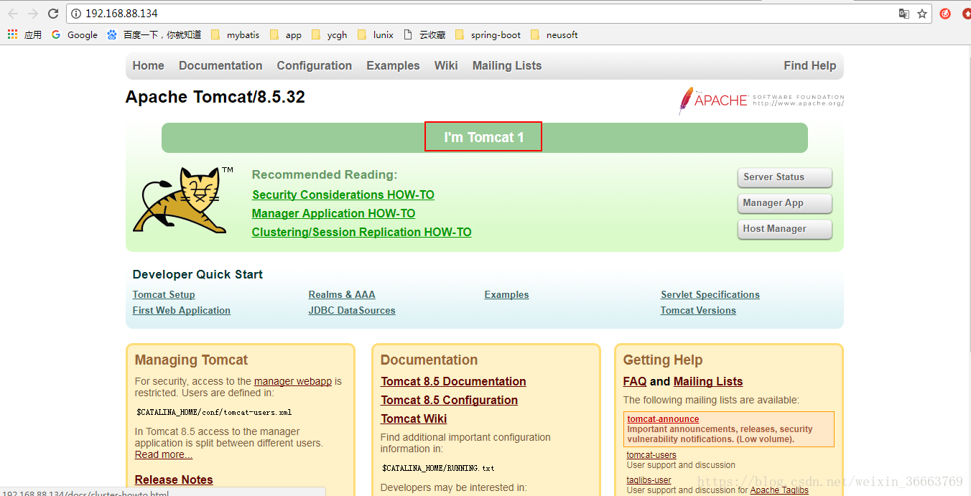Open the tomcat-users mailing list link
The width and height of the screenshot is (971, 496).
pyautogui.click(x=651, y=454)
